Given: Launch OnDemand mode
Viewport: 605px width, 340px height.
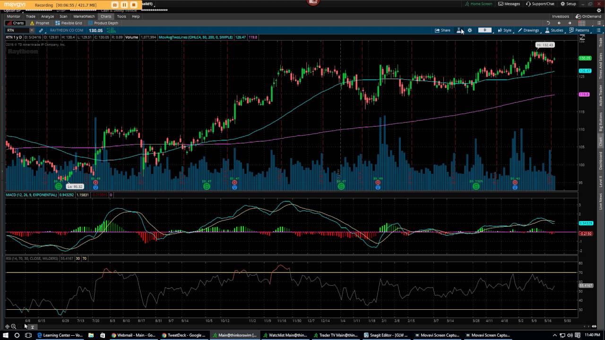Looking at the screenshot, I should (x=588, y=17).
